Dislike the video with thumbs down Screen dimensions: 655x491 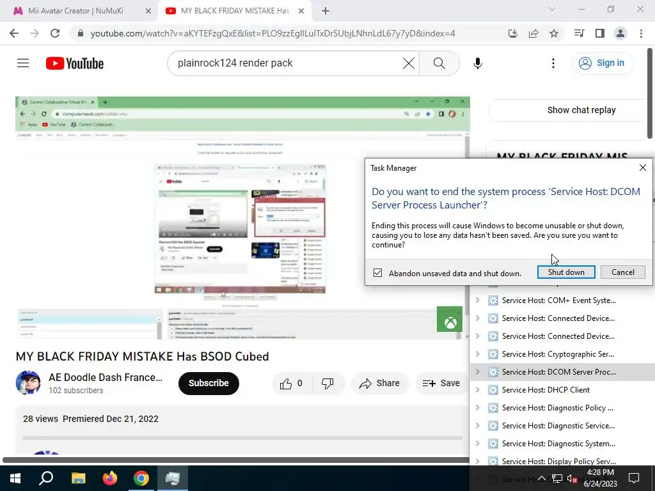click(x=328, y=384)
